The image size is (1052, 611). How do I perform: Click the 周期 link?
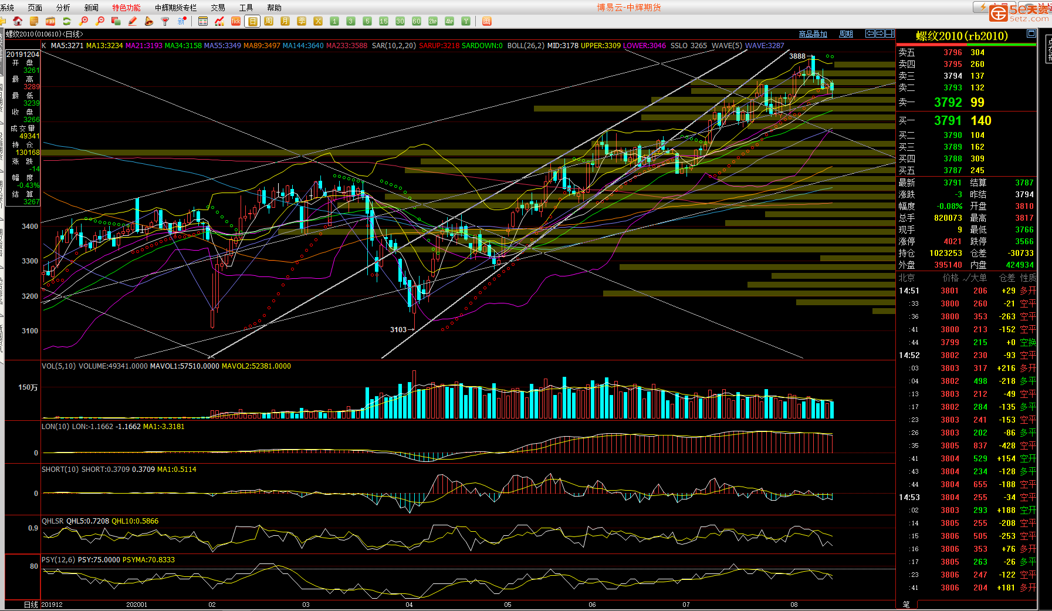tap(846, 34)
